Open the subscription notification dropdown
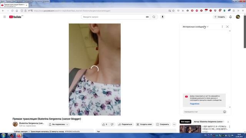The image size is (246, 138). [59, 124]
